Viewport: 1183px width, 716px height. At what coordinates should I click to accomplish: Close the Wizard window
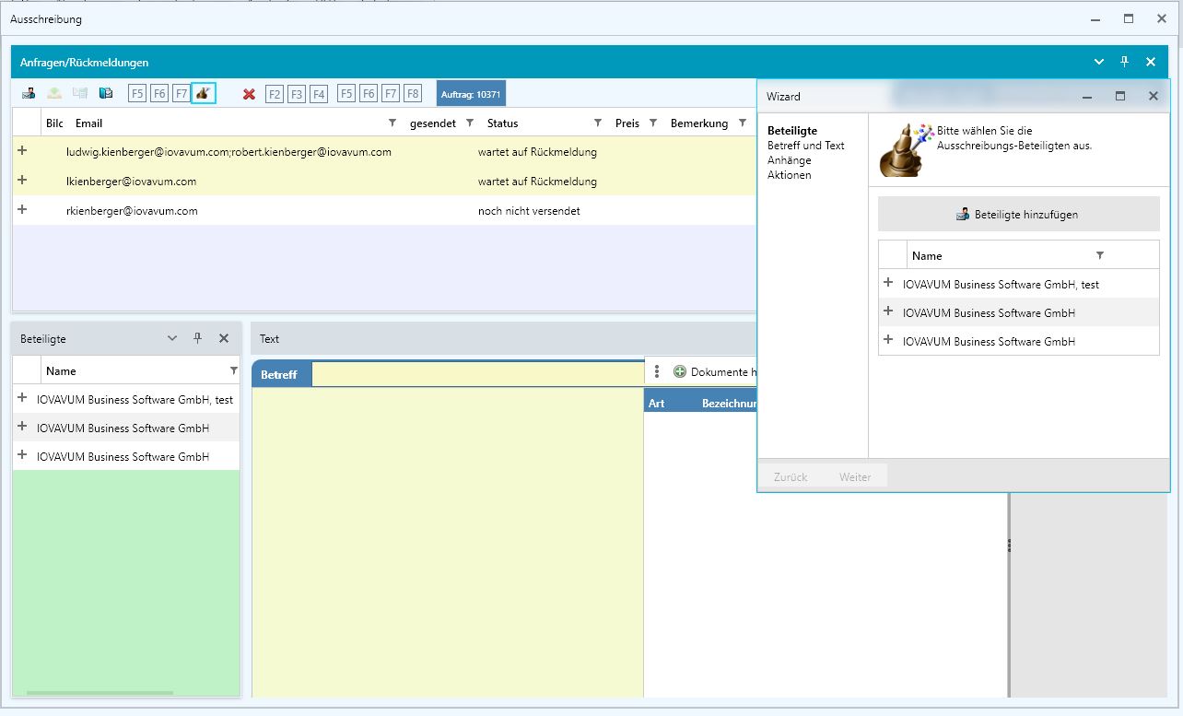[1154, 96]
